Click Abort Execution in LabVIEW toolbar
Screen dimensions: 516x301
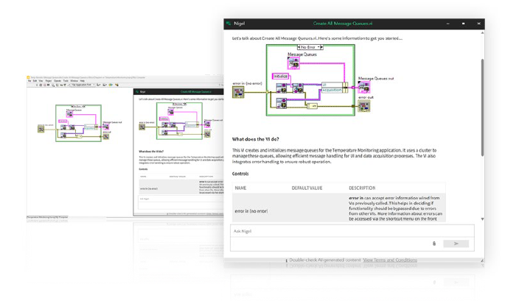45,85
